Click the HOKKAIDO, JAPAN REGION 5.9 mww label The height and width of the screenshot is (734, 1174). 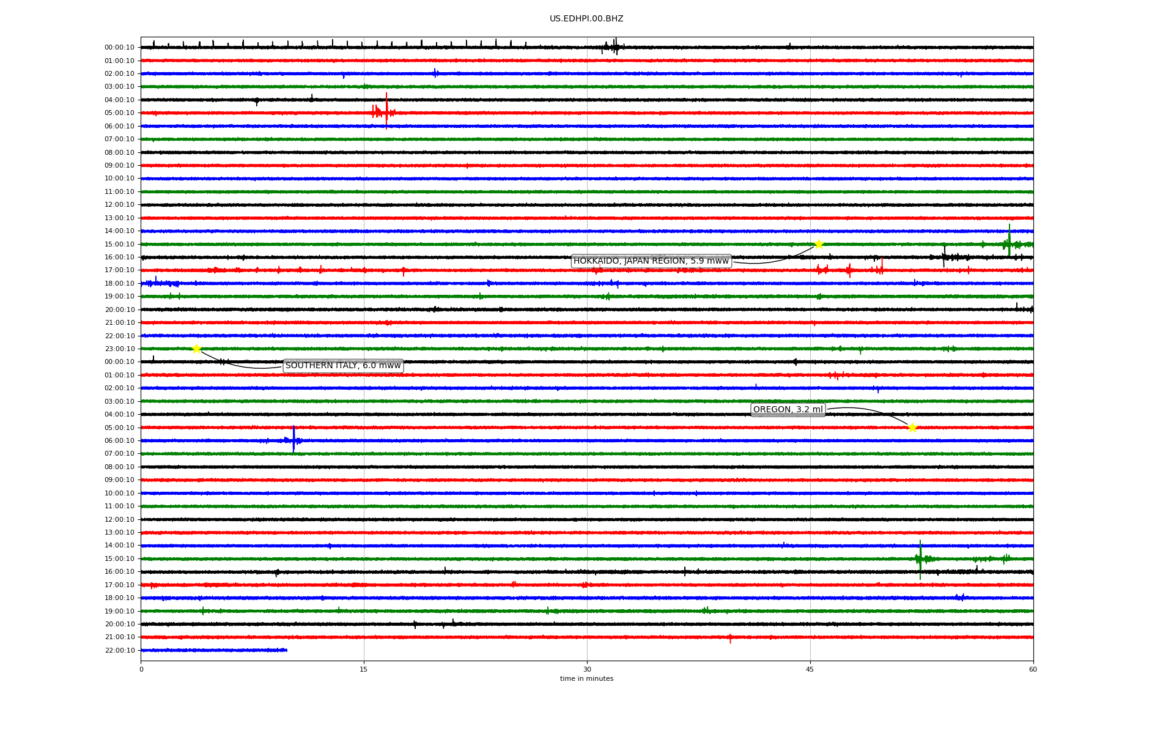pyautogui.click(x=651, y=261)
